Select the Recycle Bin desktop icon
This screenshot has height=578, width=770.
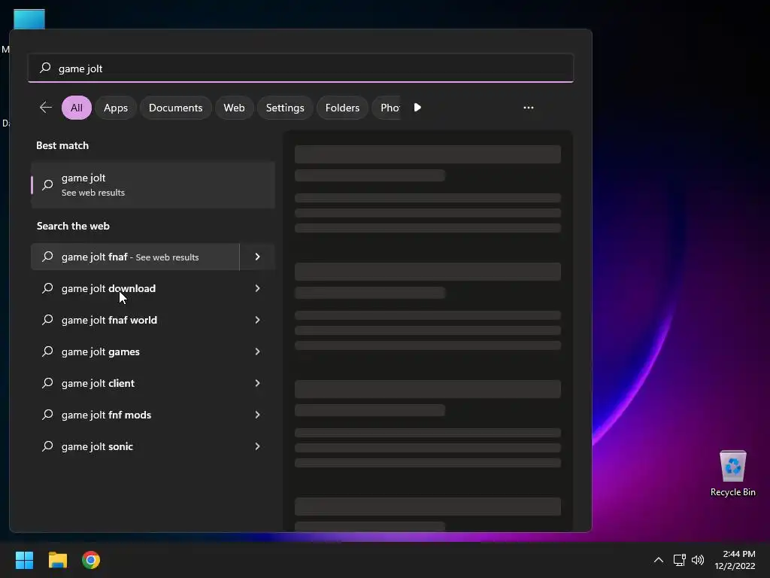pyautogui.click(x=732, y=473)
